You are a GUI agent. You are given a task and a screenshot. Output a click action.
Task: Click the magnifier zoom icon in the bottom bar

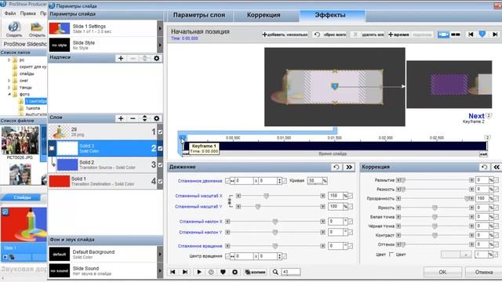pyautogui.click(x=275, y=272)
